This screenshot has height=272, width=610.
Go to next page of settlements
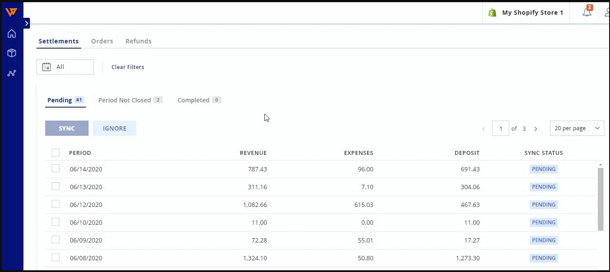[536, 129]
